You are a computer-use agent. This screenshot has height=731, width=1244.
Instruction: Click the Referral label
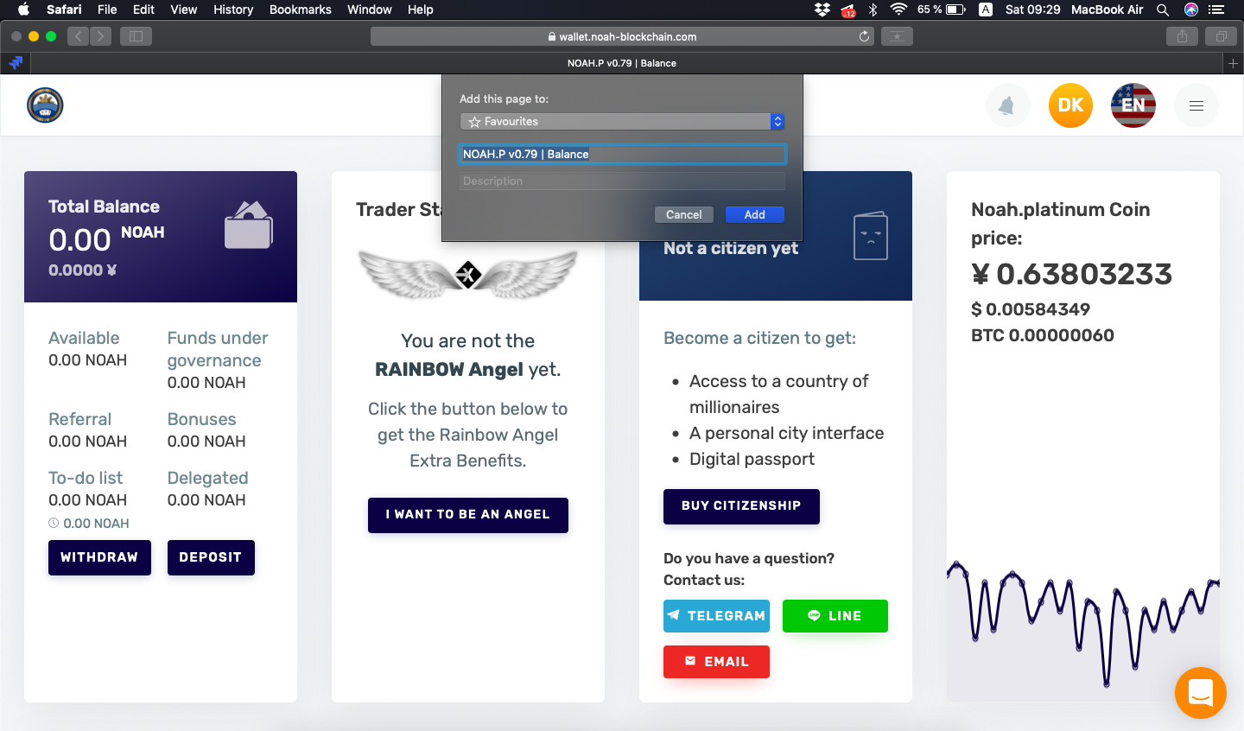(x=79, y=419)
